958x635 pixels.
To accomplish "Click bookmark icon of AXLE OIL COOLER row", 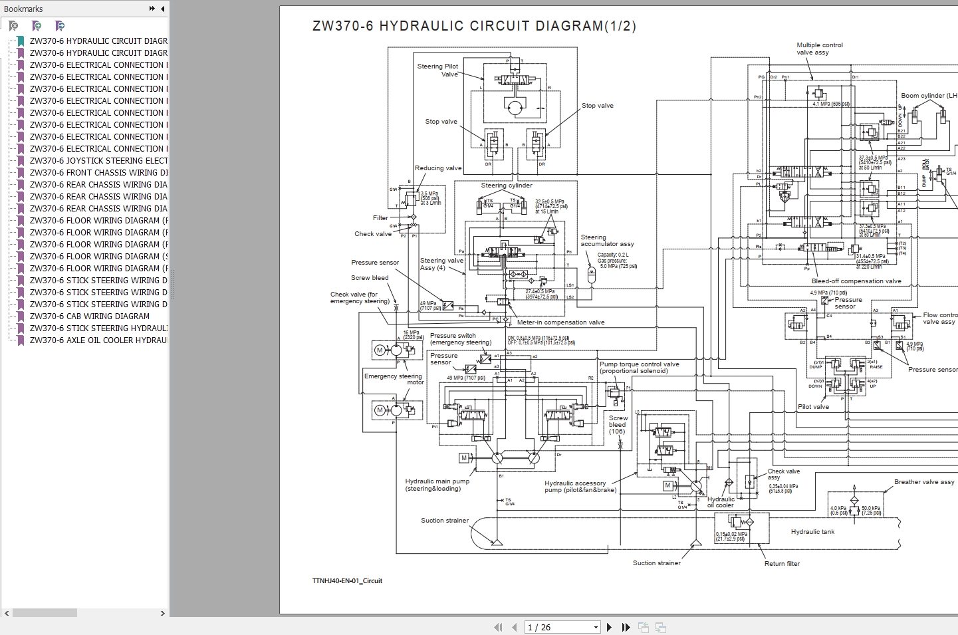I will click(21, 340).
